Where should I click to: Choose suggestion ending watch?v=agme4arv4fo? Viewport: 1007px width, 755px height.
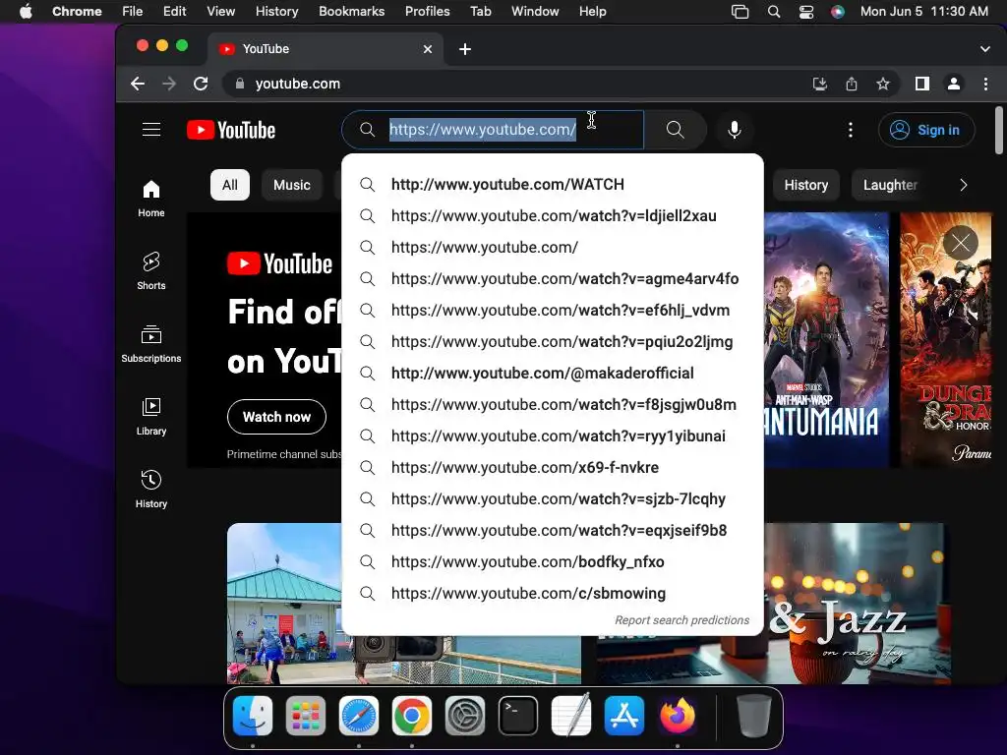[553, 278]
